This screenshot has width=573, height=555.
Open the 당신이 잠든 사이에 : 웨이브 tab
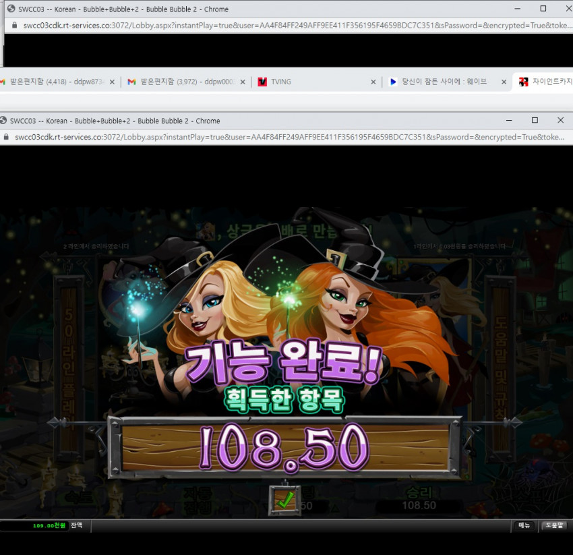tap(447, 82)
